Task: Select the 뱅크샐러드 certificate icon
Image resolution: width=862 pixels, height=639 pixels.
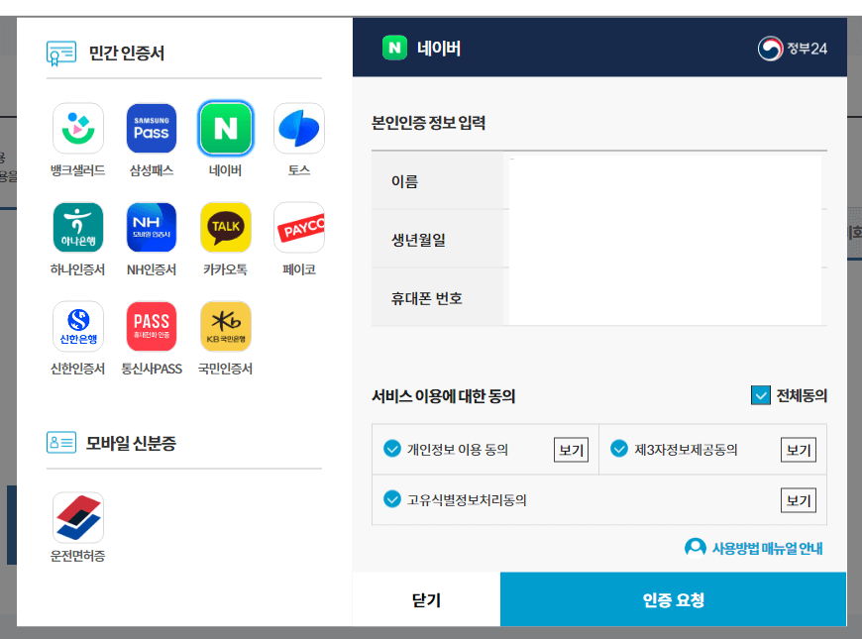Action: pos(78,128)
